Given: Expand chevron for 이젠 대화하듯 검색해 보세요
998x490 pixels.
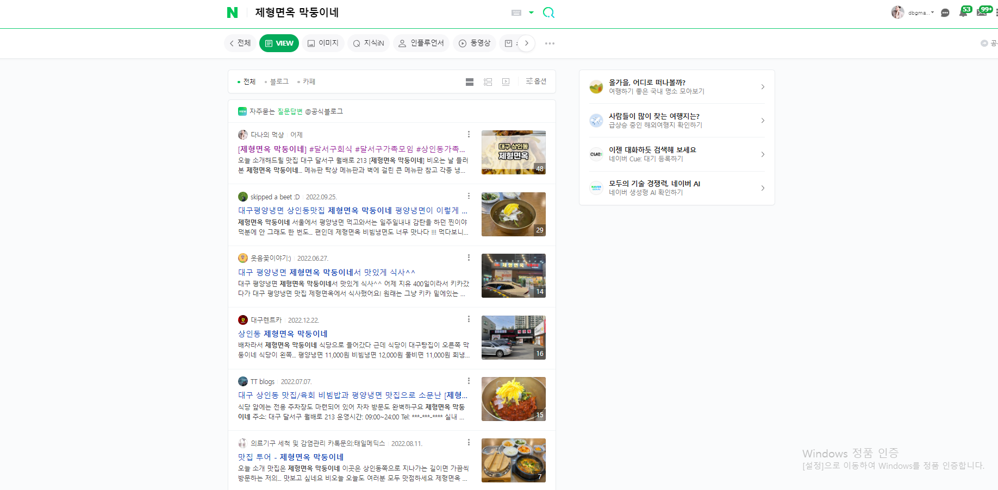Looking at the screenshot, I should (763, 154).
